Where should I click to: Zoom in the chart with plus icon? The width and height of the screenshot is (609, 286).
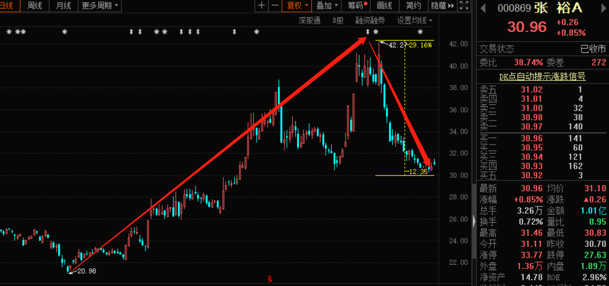click(x=262, y=6)
